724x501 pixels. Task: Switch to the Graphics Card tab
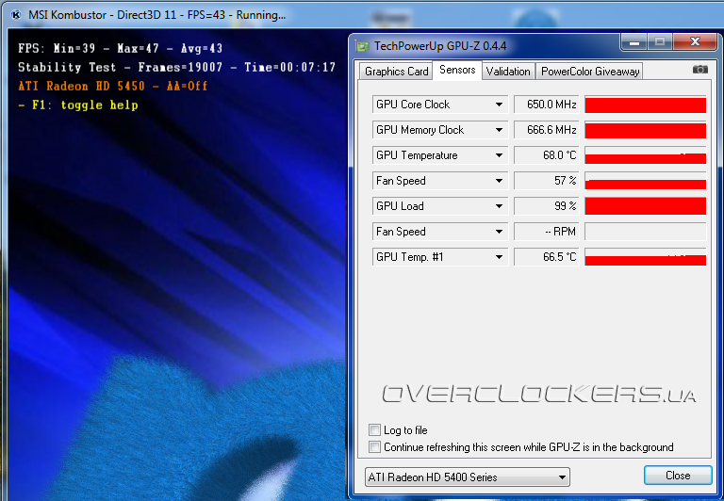coord(396,72)
